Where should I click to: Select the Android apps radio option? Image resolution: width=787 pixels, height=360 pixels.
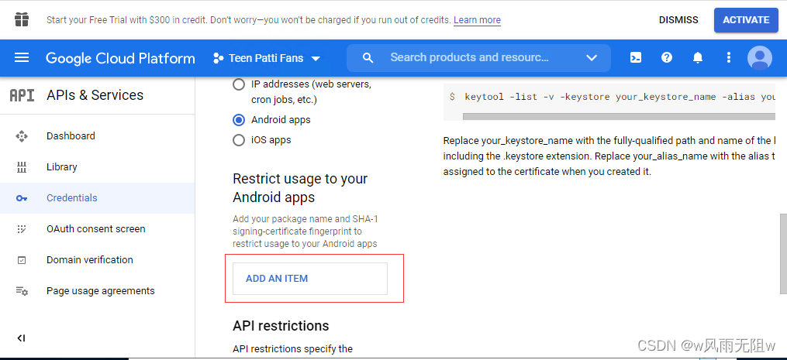[239, 120]
